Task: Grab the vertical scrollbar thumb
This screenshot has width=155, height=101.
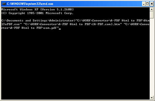Action: tap(152, 15)
